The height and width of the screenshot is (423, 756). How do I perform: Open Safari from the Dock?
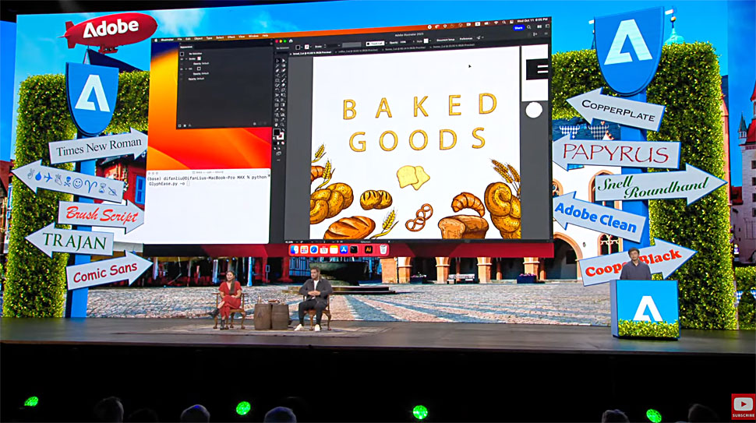pos(314,249)
